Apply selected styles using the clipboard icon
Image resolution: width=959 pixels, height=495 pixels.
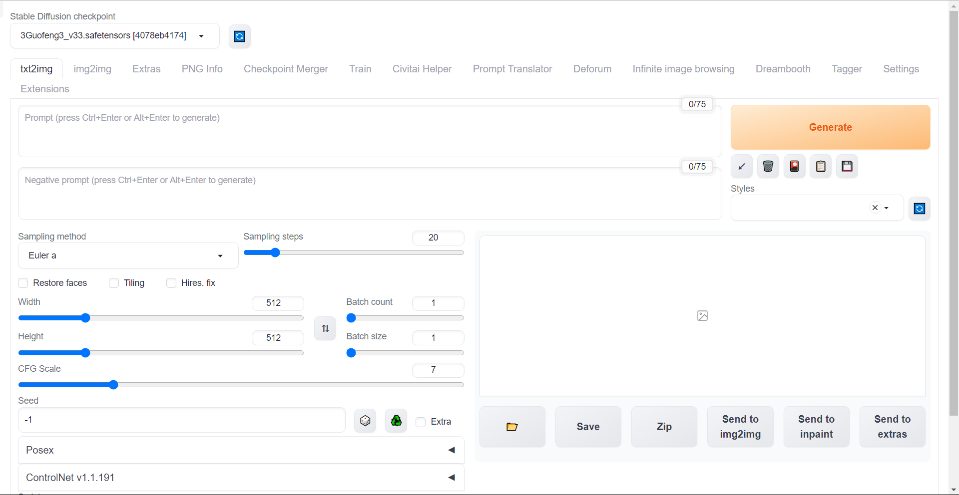pyautogui.click(x=821, y=167)
